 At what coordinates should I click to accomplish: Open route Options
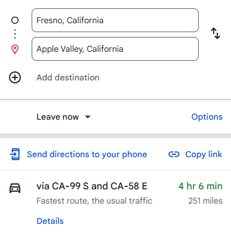(x=207, y=117)
